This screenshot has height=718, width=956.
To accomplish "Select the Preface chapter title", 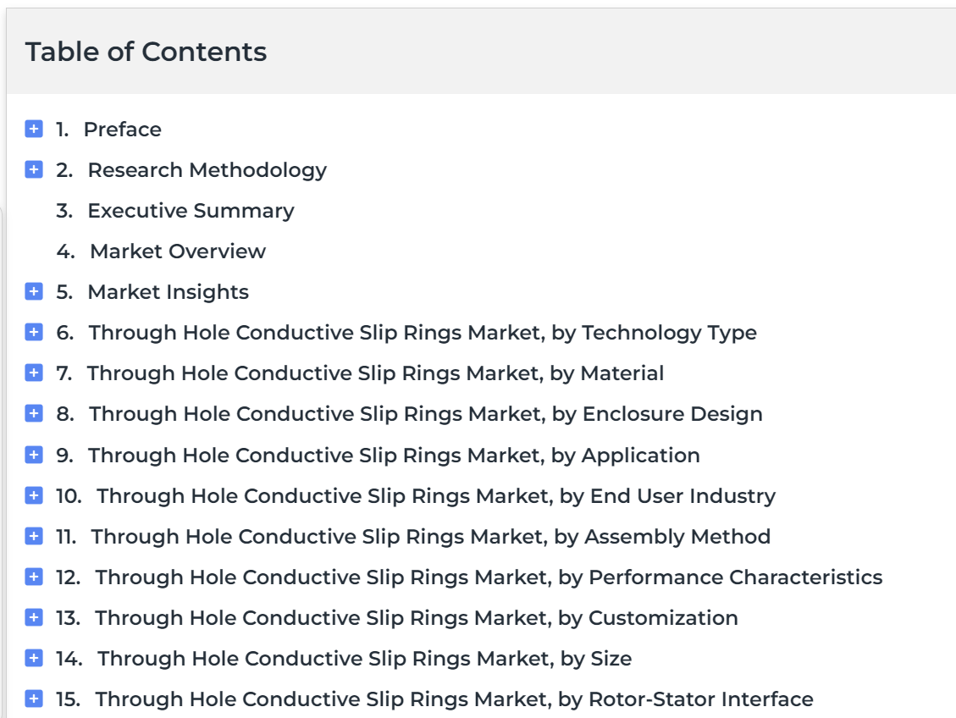I will coord(123,130).
